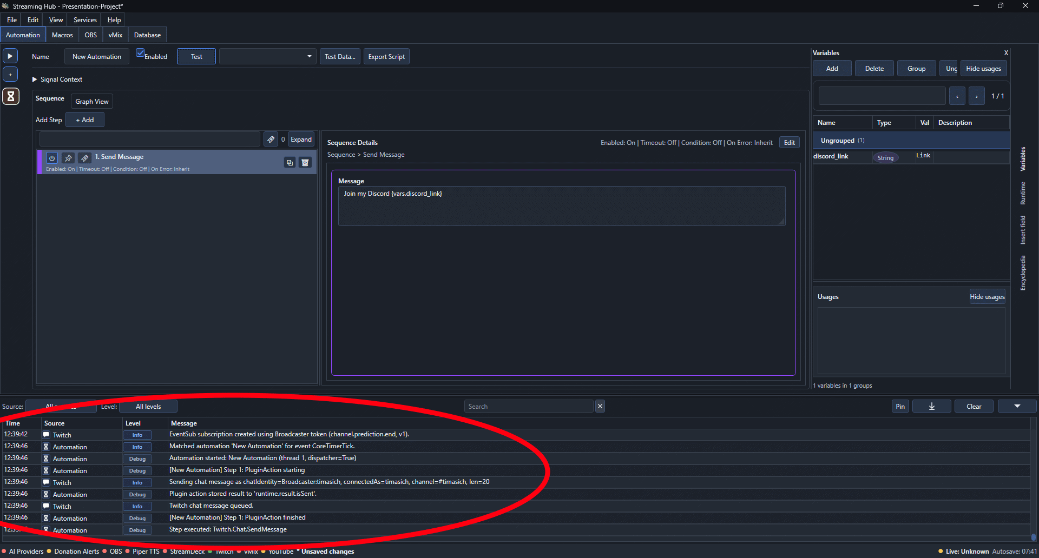Switch to Graph View
1039x558 pixels.
92,102
